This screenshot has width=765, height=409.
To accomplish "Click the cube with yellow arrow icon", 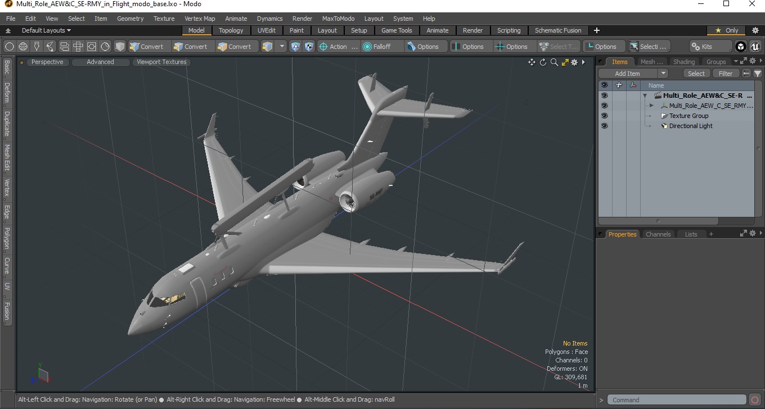I will (x=268, y=47).
